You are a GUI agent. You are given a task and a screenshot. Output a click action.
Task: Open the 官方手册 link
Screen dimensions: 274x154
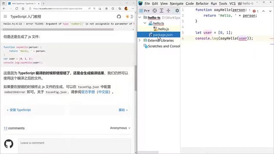tap(88, 92)
